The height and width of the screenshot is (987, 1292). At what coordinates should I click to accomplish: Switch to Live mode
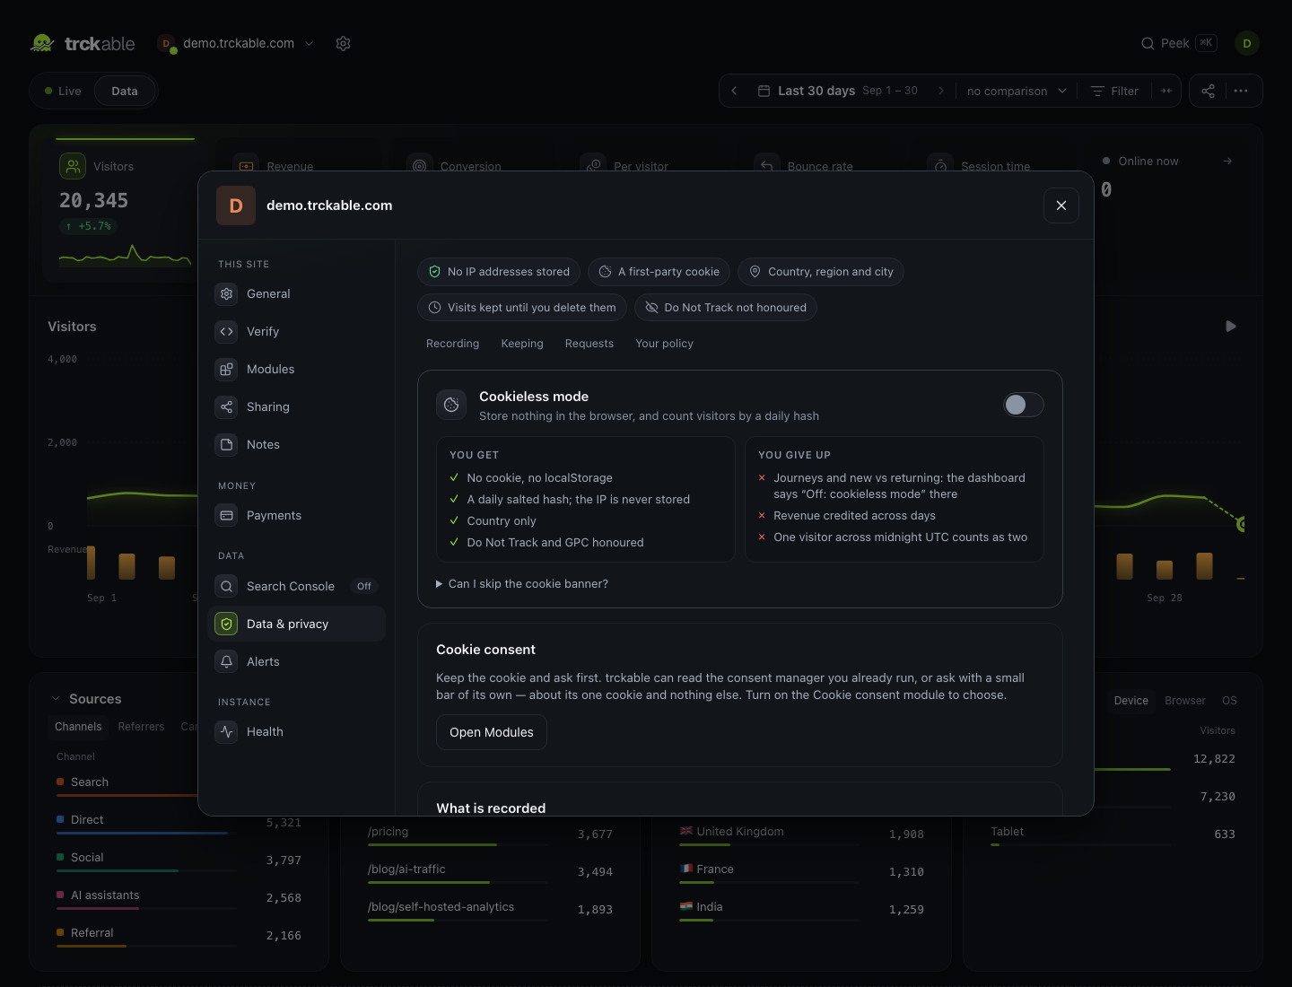(x=63, y=91)
